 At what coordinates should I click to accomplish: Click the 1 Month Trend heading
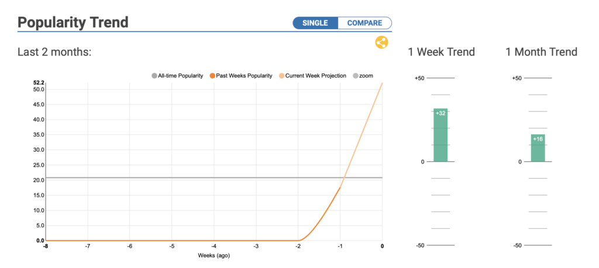coord(541,52)
